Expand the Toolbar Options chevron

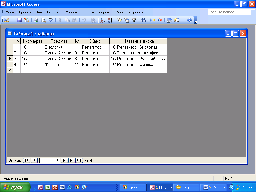pyautogui.click(x=196, y=20)
